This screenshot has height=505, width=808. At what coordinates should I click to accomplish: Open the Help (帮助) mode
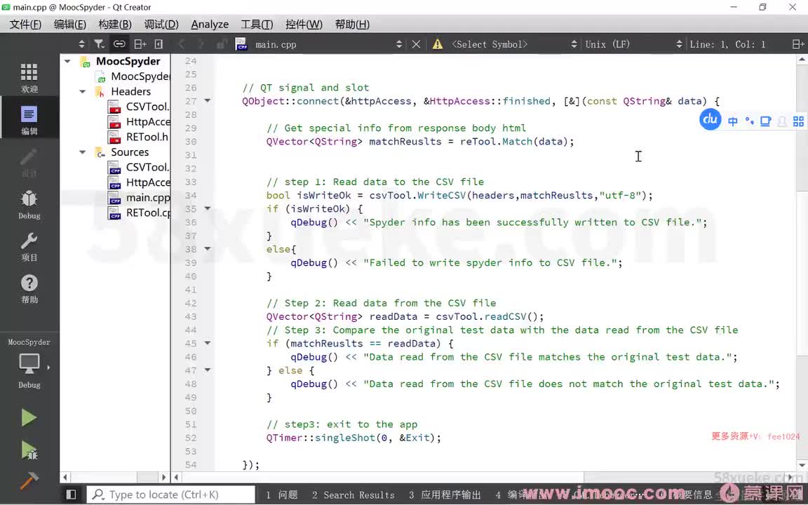29,288
